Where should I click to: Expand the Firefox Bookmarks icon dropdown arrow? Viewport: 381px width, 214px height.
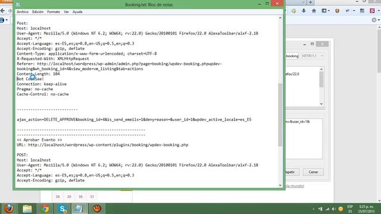(329, 11)
